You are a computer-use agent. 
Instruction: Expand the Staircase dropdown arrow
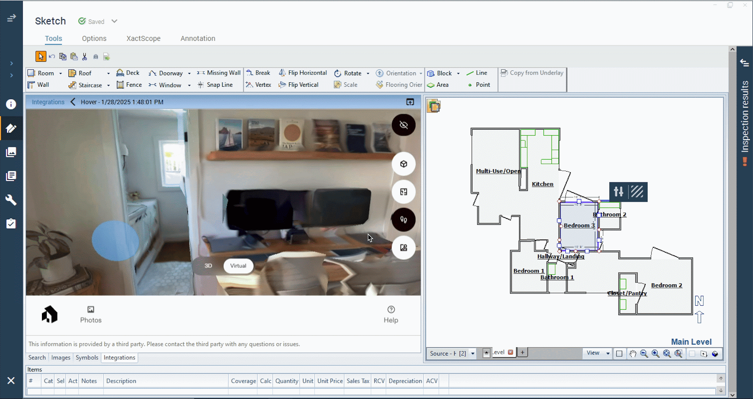tap(108, 85)
